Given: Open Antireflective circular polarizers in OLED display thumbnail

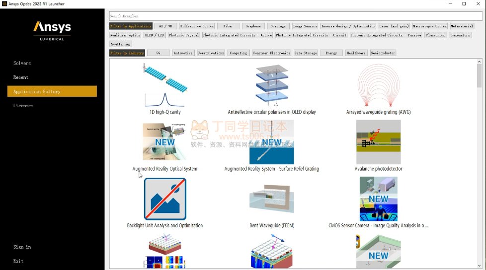Looking at the screenshot, I should pos(272,85).
